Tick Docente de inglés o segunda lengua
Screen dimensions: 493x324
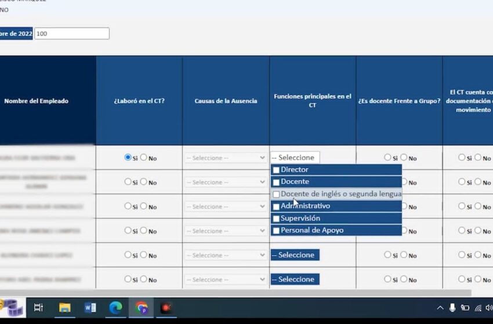click(x=276, y=194)
